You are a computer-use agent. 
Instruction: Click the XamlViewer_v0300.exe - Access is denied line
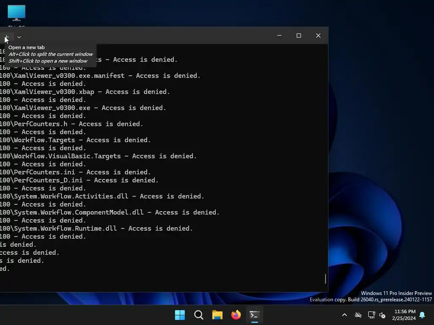(x=83, y=108)
